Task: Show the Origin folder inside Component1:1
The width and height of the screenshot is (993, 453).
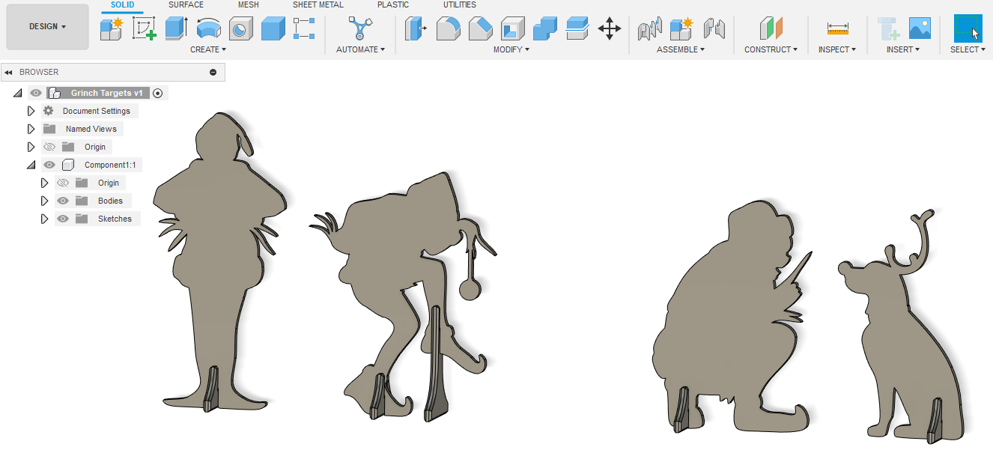Action: (x=63, y=183)
